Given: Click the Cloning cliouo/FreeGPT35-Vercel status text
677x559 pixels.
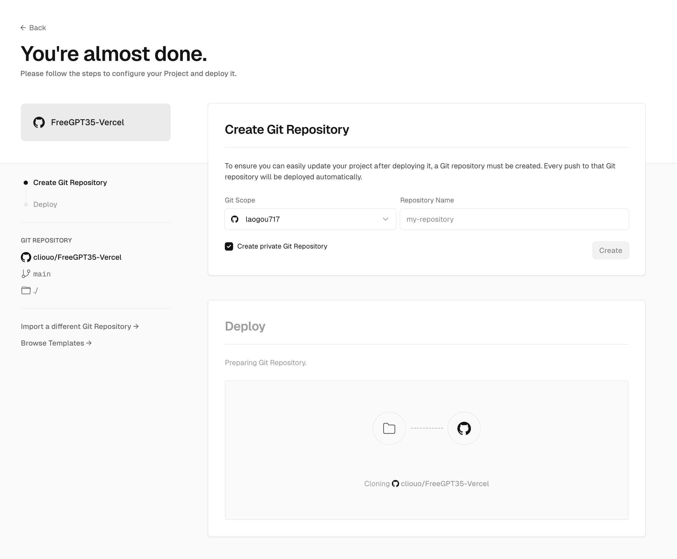Looking at the screenshot, I should point(426,484).
